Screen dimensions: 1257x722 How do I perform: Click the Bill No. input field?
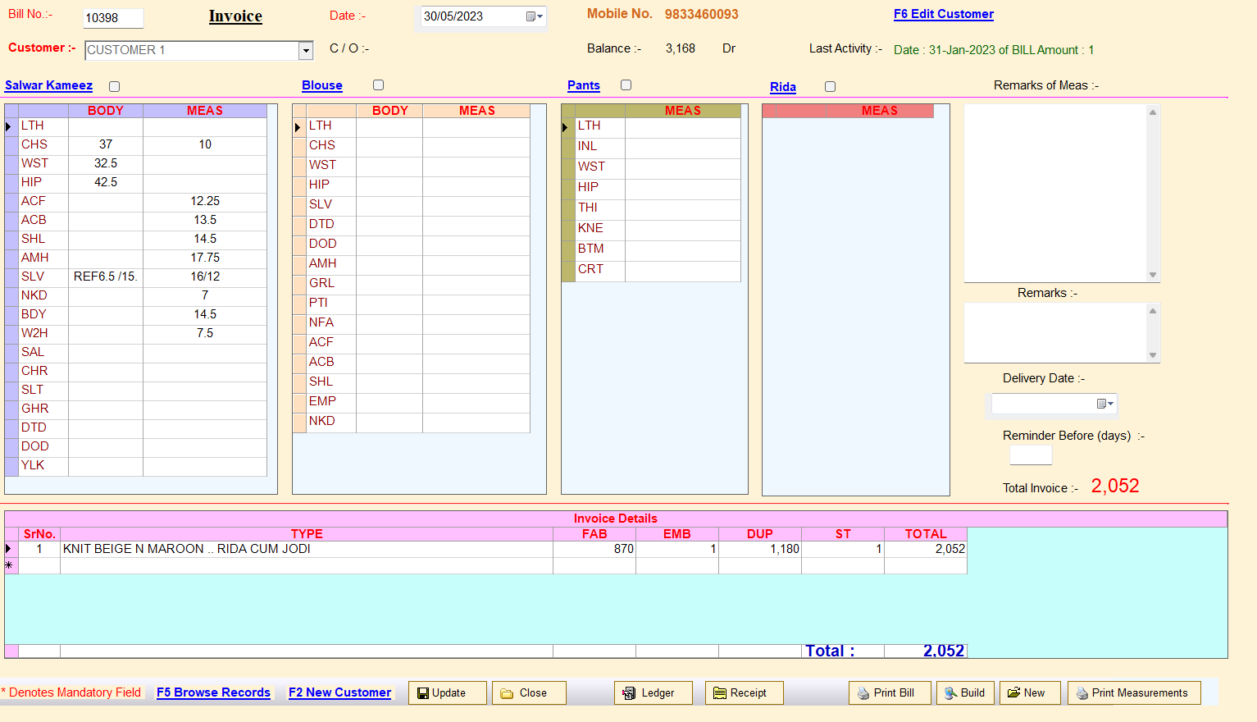(x=113, y=18)
